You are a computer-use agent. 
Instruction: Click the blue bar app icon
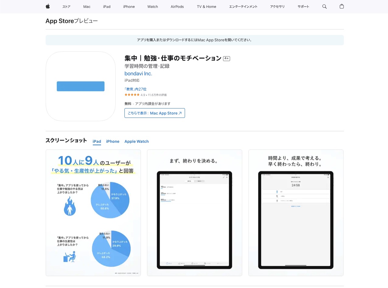(x=81, y=86)
